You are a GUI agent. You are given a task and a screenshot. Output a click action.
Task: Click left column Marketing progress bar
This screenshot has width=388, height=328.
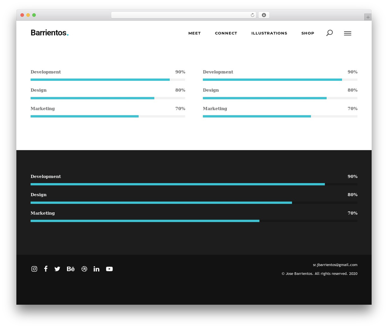108,116
